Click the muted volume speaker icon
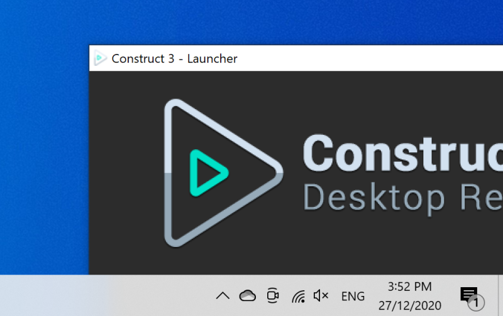This screenshot has height=316, width=503. pyautogui.click(x=321, y=296)
